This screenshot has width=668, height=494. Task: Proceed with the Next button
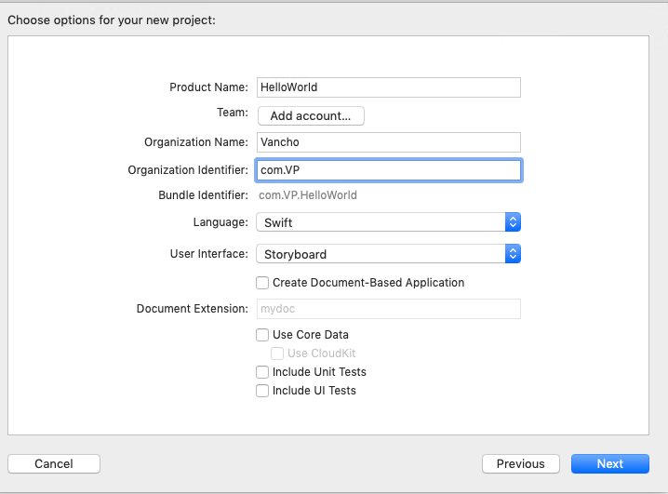610,463
